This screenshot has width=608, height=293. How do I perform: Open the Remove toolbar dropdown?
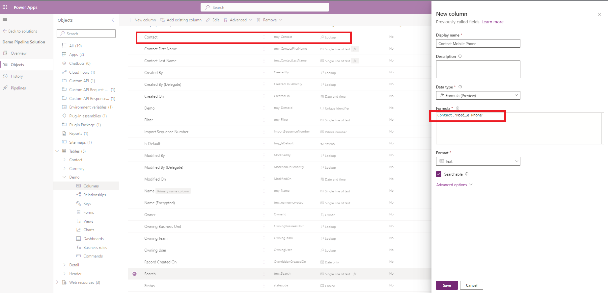pos(269,20)
